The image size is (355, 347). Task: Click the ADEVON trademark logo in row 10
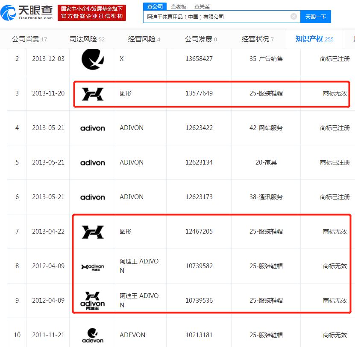pyautogui.click(x=92, y=335)
